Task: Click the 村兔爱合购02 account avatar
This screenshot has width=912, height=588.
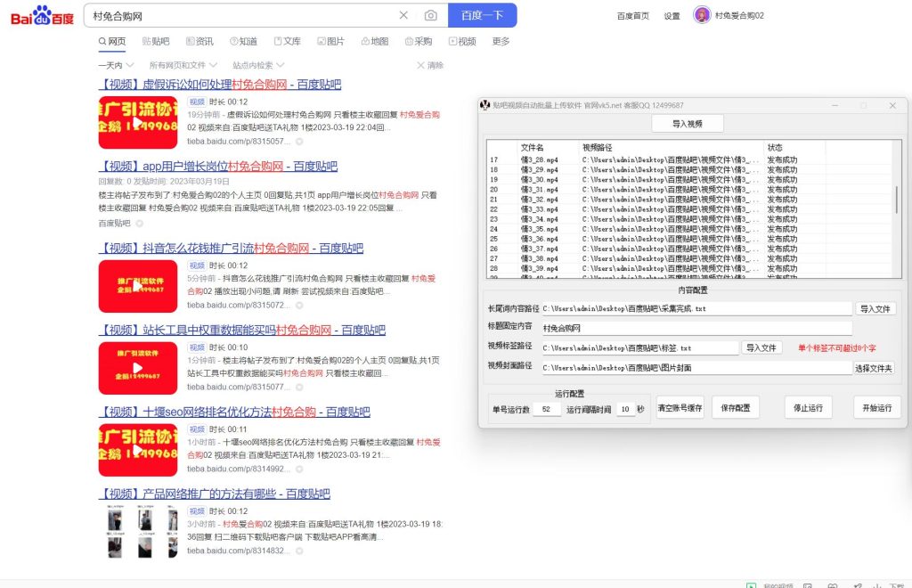Action: (x=703, y=15)
